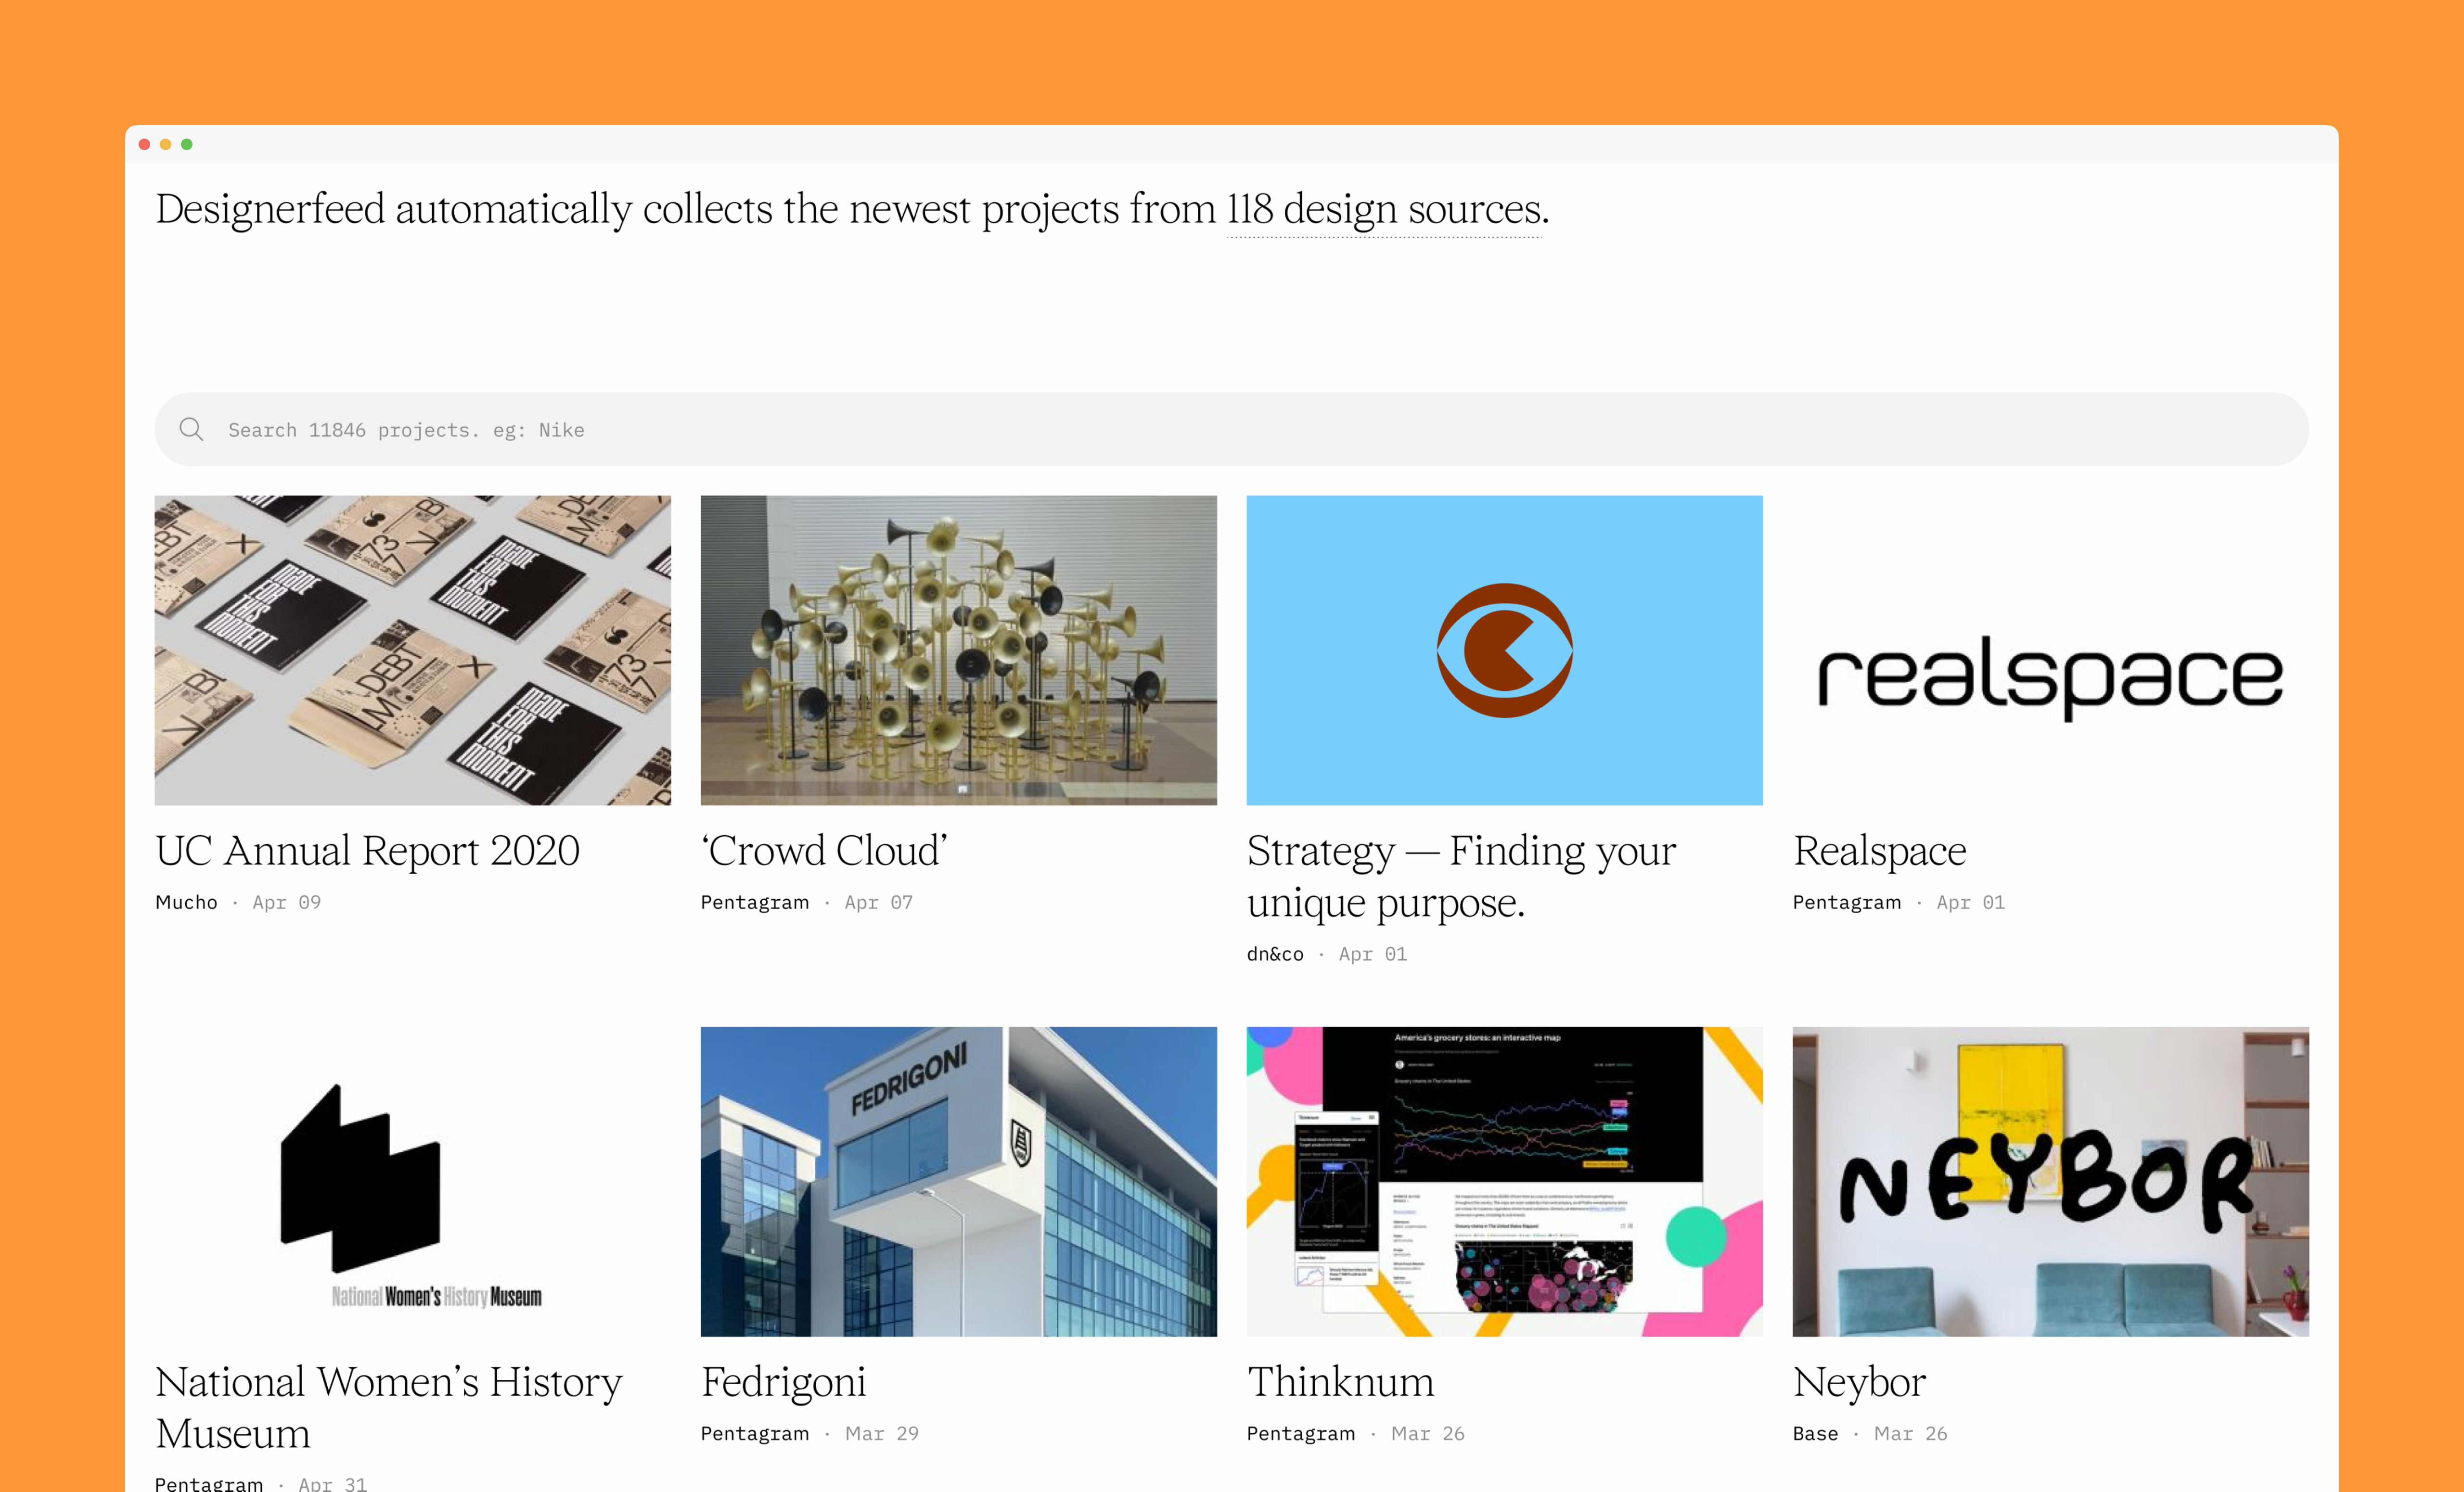Click National Women's History Museum title

[388, 1408]
